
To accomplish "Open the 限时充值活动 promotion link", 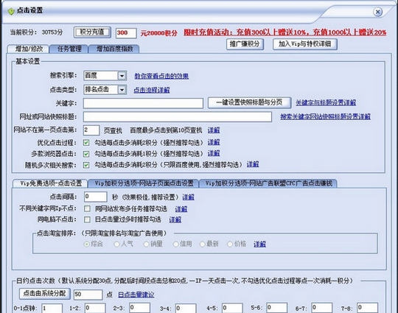I will click(x=284, y=32).
